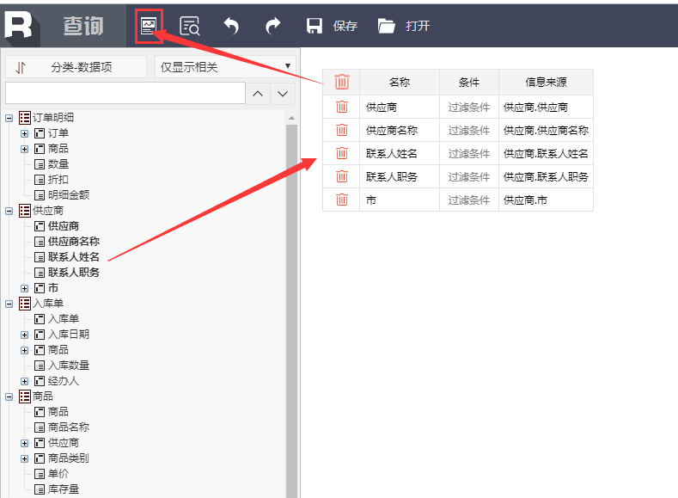Click the query preview magnifier icon

point(189,26)
